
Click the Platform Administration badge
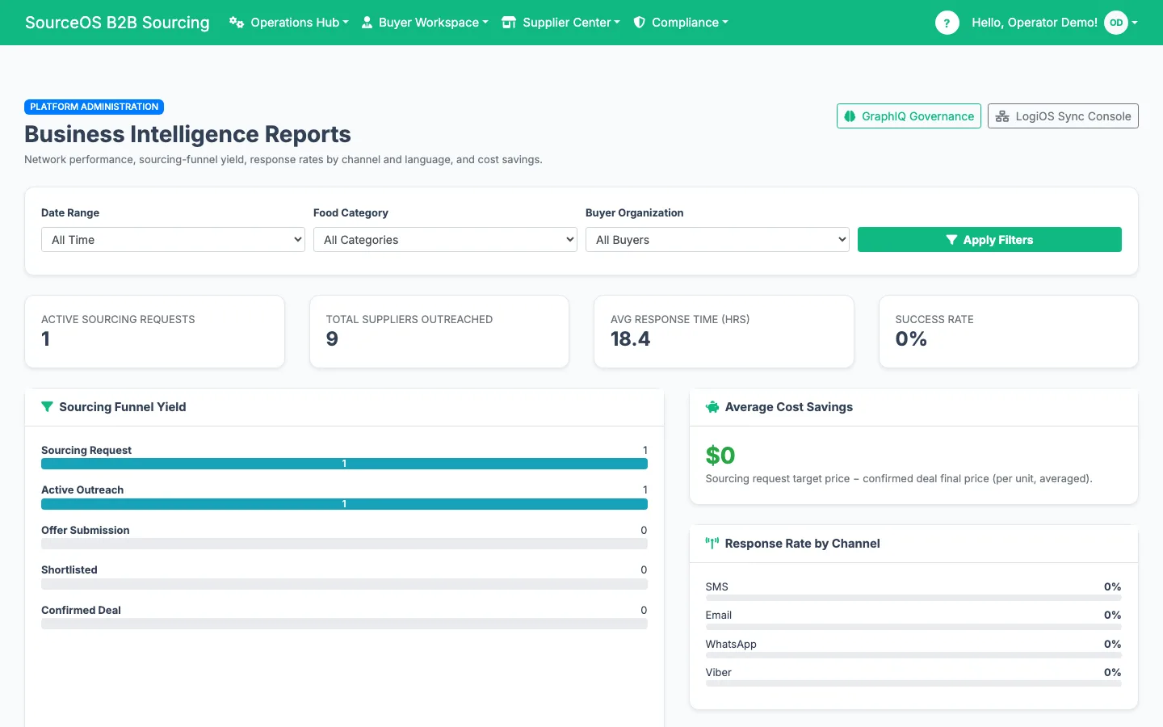pos(94,107)
